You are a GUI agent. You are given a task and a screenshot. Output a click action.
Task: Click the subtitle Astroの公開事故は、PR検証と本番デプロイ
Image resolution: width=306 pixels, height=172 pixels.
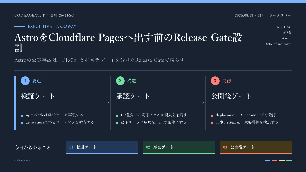pos(99,60)
